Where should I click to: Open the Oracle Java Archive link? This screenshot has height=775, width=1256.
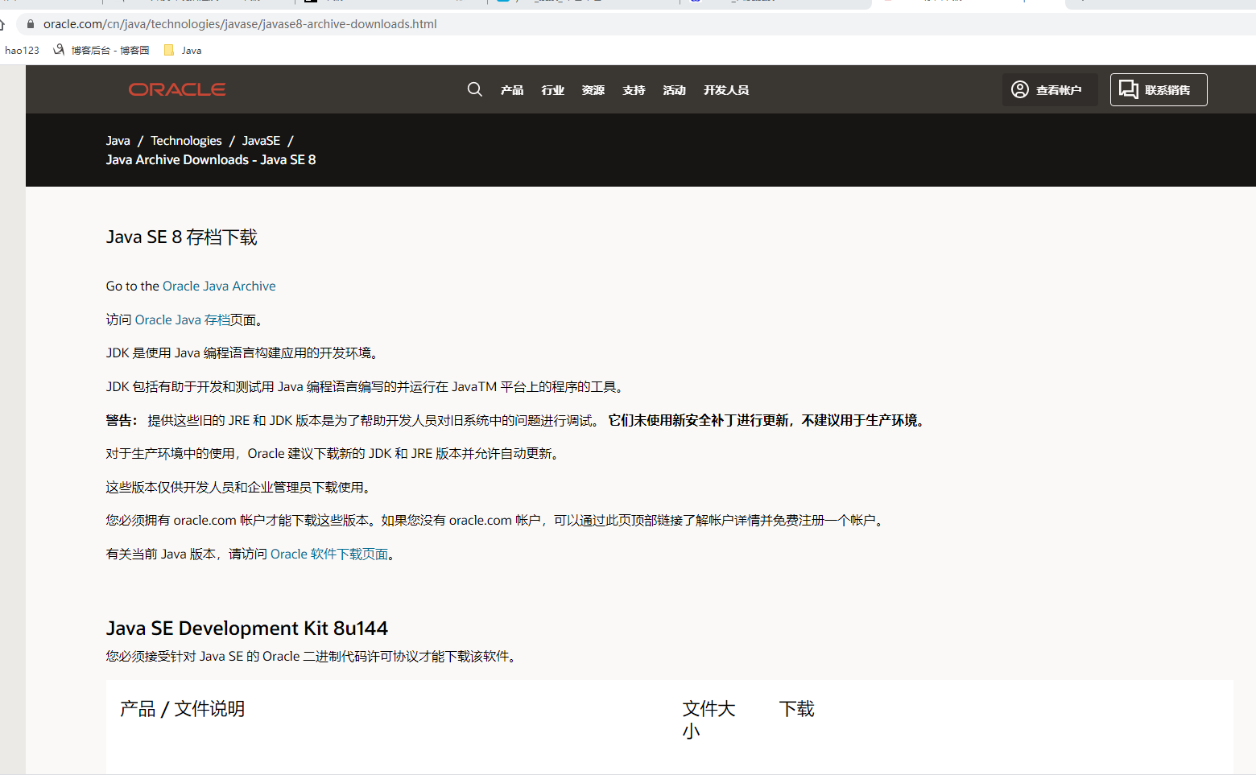point(219,286)
